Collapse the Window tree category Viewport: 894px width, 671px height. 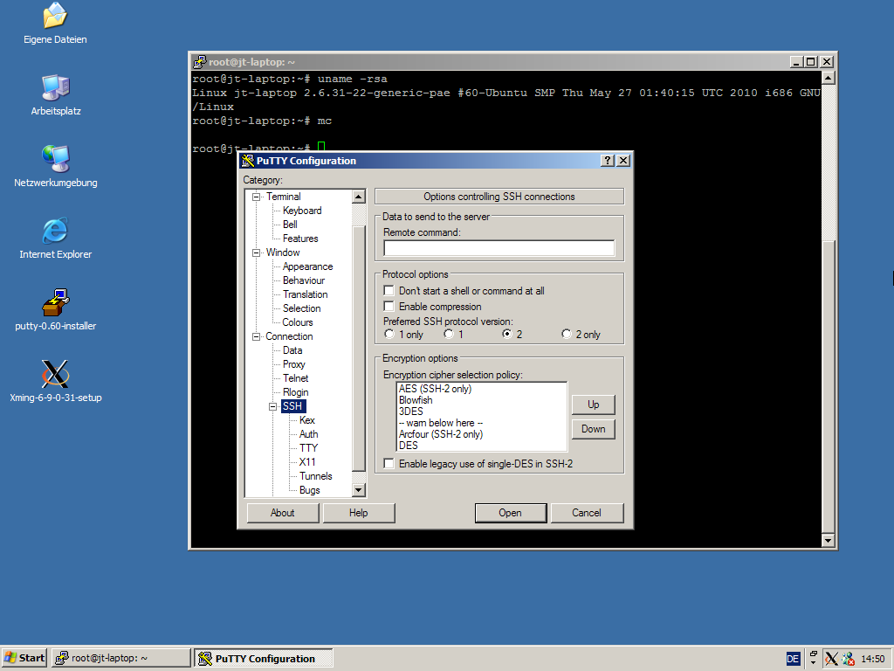click(257, 252)
